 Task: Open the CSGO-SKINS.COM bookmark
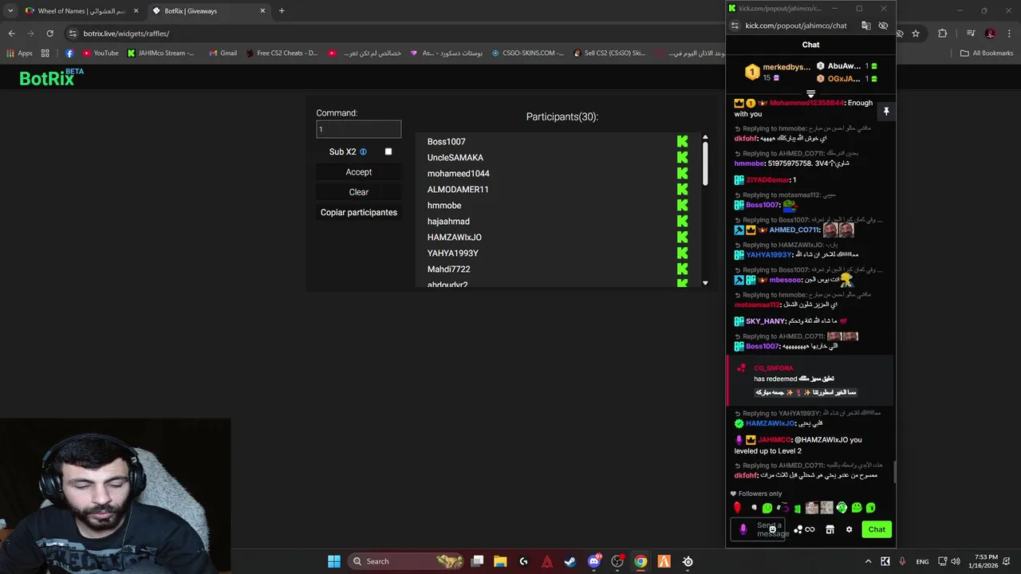tap(527, 53)
